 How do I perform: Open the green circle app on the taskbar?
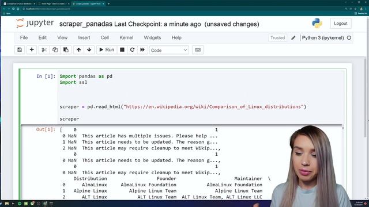[x=20, y=204]
